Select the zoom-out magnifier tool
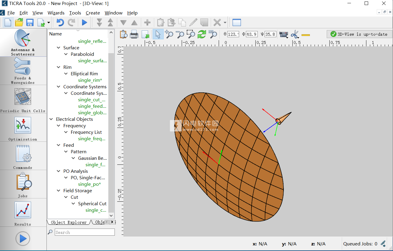 click(x=180, y=34)
